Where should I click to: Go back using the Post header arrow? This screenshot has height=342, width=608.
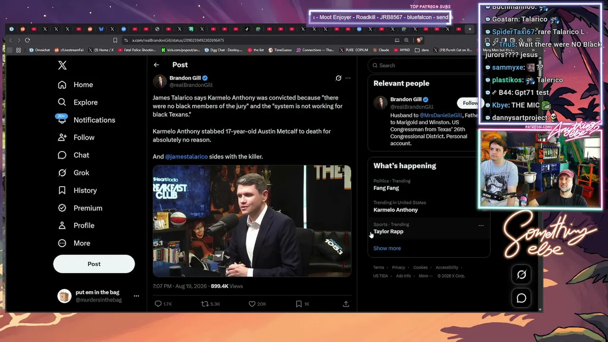pos(156,65)
